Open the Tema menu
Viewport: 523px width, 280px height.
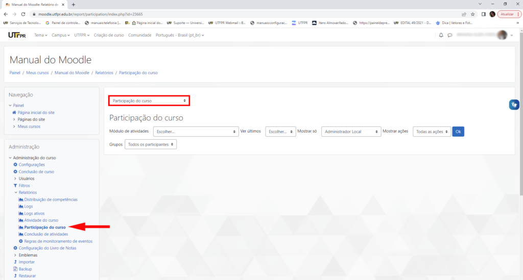pyautogui.click(x=41, y=35)
